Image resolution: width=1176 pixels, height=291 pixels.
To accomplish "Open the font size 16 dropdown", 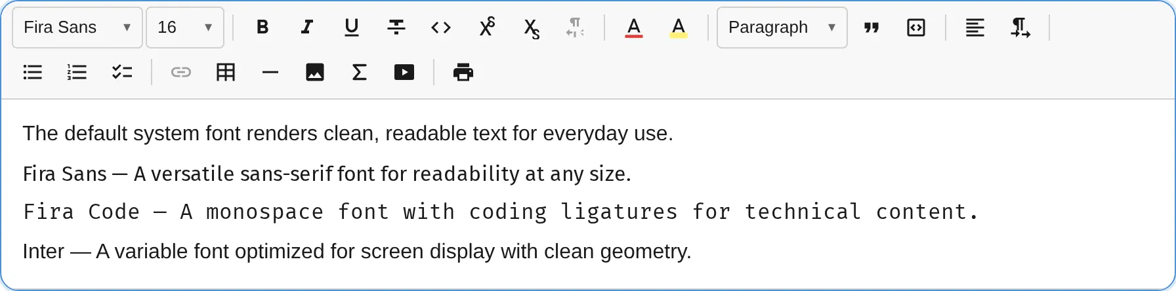I will (x=185, y=28).
